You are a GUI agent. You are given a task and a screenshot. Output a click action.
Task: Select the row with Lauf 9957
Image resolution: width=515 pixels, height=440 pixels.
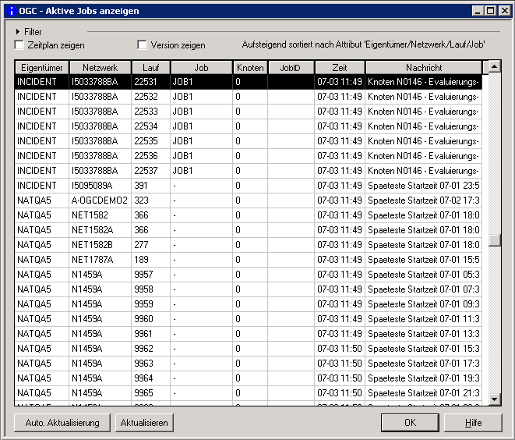point(249,275)
